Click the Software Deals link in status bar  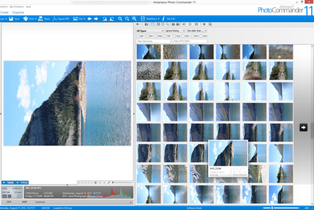coord(194,208)
